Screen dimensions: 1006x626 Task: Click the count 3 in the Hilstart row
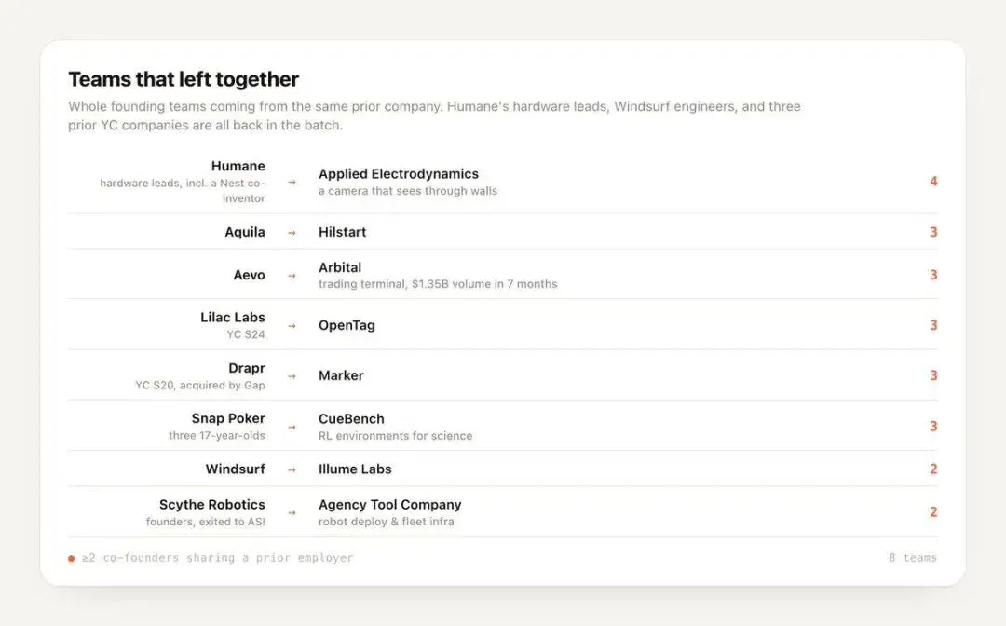pyautogui.click(x=933, y=232)
